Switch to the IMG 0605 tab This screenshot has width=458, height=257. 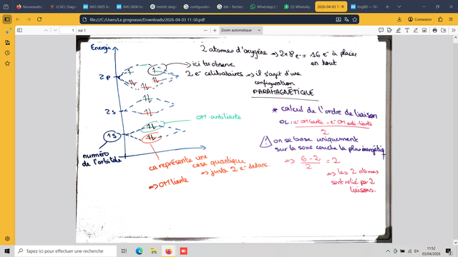click(97, 6)
